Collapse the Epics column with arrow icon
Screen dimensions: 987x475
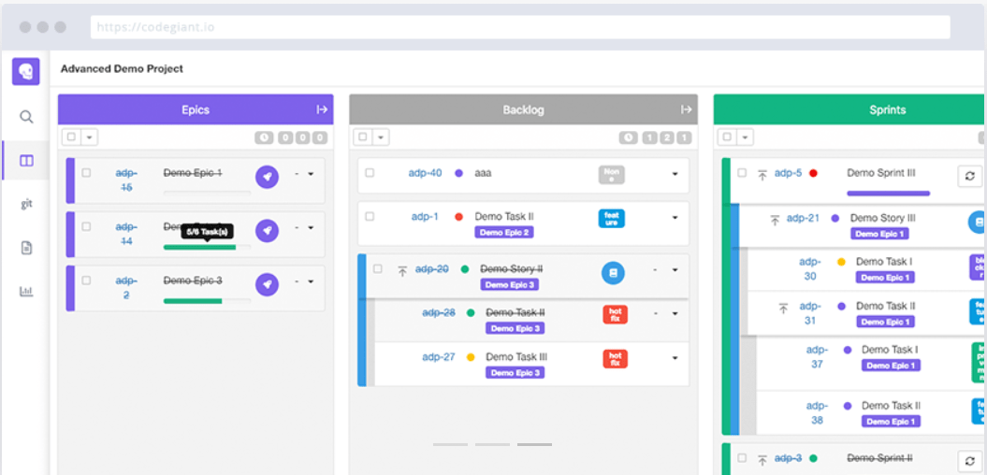[x=322, y=109]
